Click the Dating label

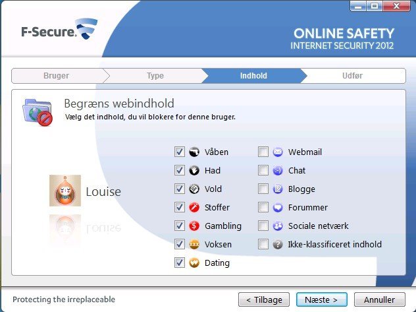click(x=217, y=263)
